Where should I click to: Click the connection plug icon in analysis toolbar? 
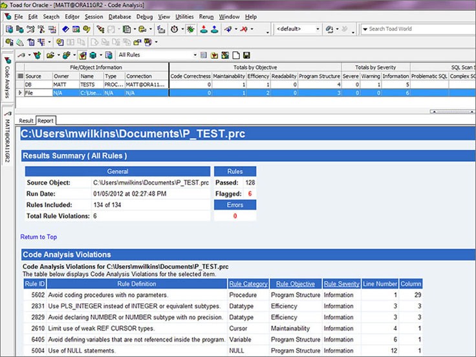point(21,55)
